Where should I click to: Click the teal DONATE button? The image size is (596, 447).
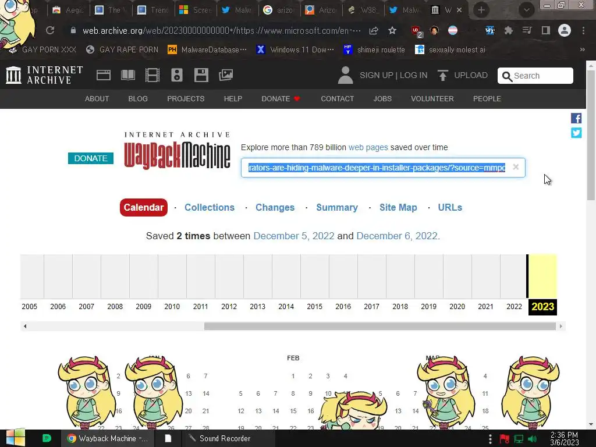(91, 158)
